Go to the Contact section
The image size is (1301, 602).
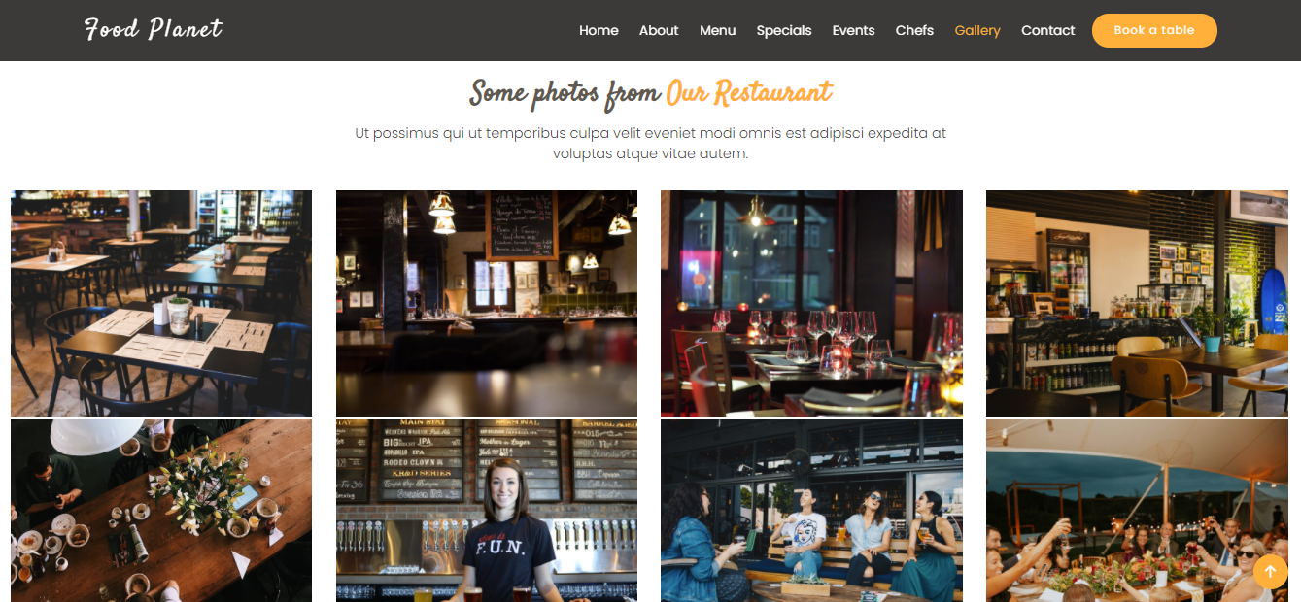point(1048,30)
